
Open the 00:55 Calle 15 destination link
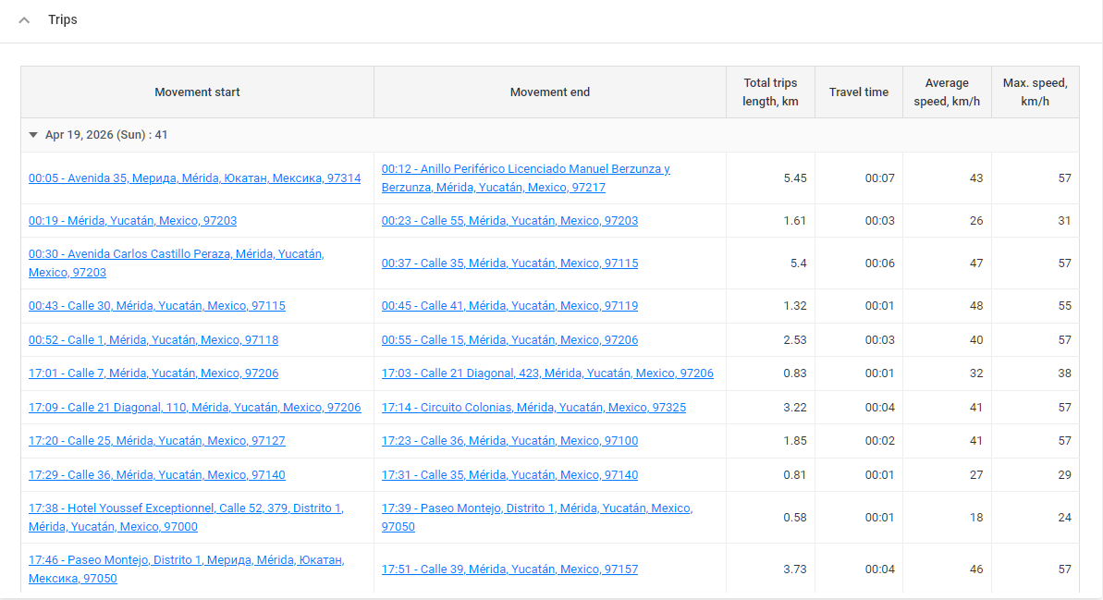[x=509, y=339]
